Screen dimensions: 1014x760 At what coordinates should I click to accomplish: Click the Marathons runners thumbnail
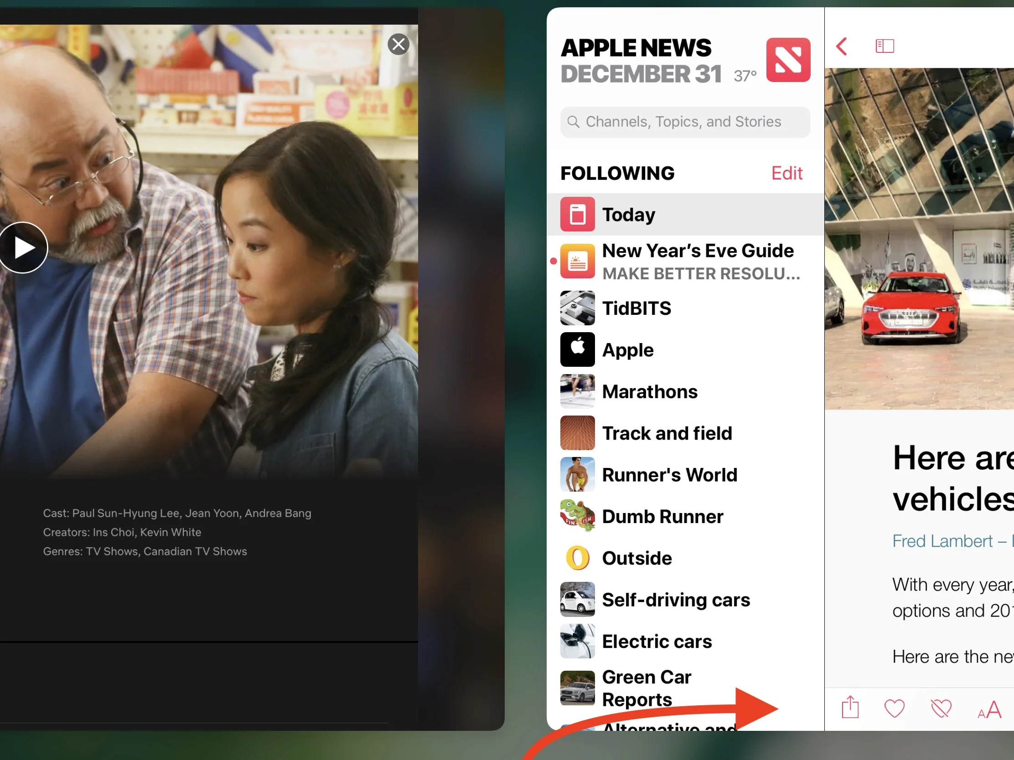coord(578,392)
